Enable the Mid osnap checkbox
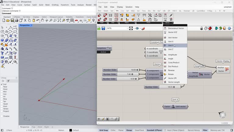The width and height of the screenshot is (234, 132). (x=2, y=92)
